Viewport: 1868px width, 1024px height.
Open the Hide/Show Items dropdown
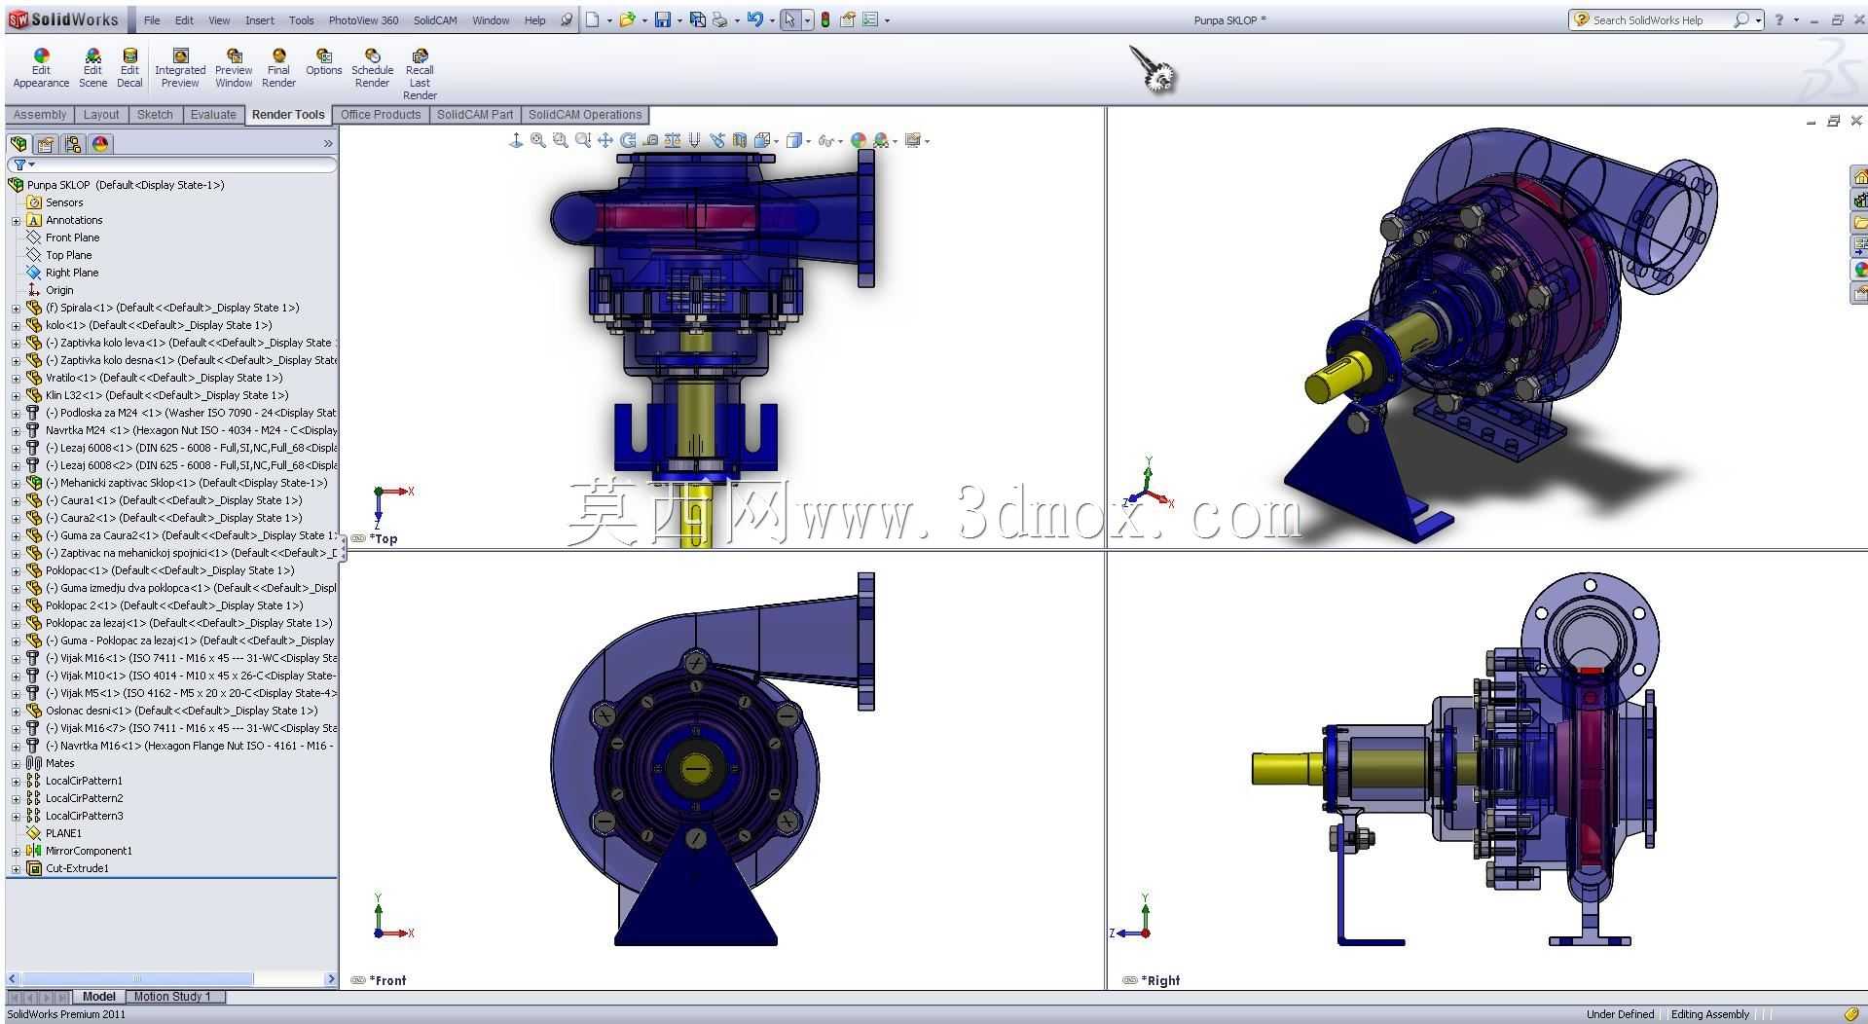point(840,141)
